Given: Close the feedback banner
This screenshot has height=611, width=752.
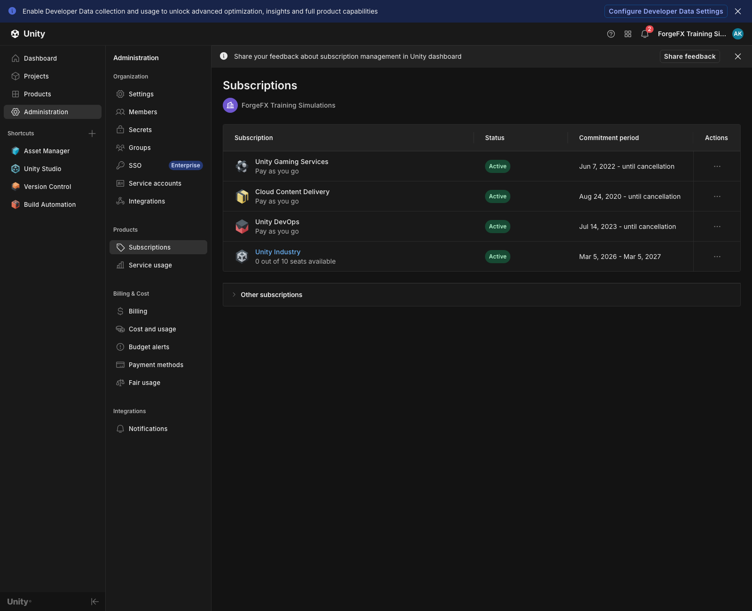Looking at the screenshot, I should (738, 56).
